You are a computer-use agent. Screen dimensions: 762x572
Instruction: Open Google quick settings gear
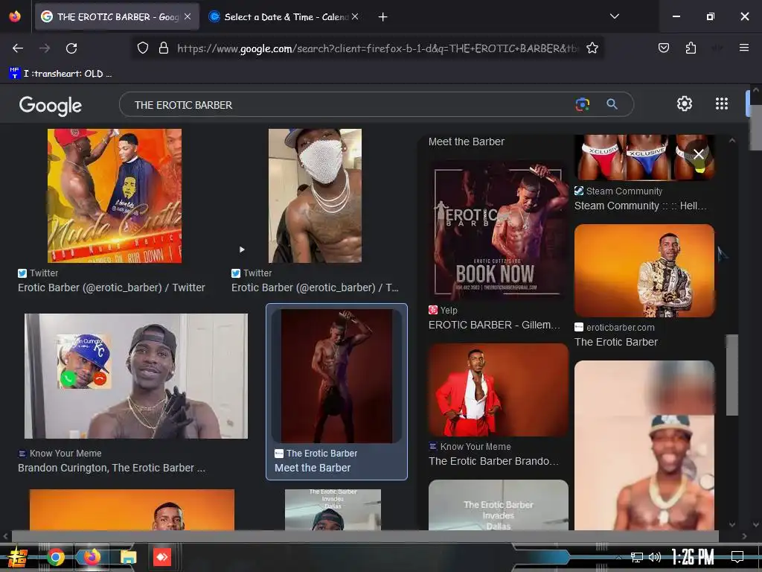685,104
